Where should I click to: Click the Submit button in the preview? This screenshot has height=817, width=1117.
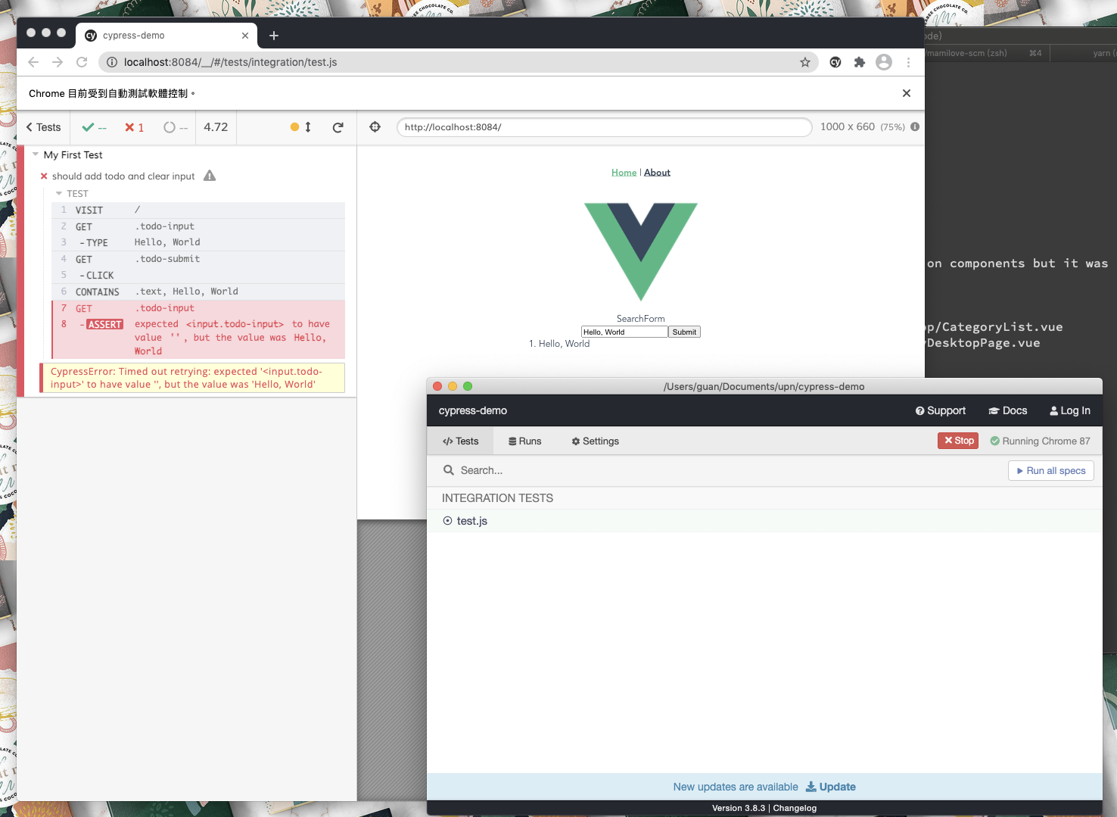(684, 332)
